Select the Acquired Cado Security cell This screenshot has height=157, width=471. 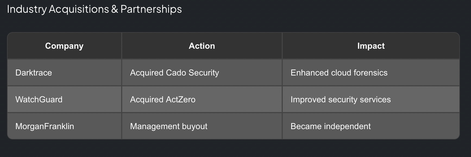click(202, 73)
